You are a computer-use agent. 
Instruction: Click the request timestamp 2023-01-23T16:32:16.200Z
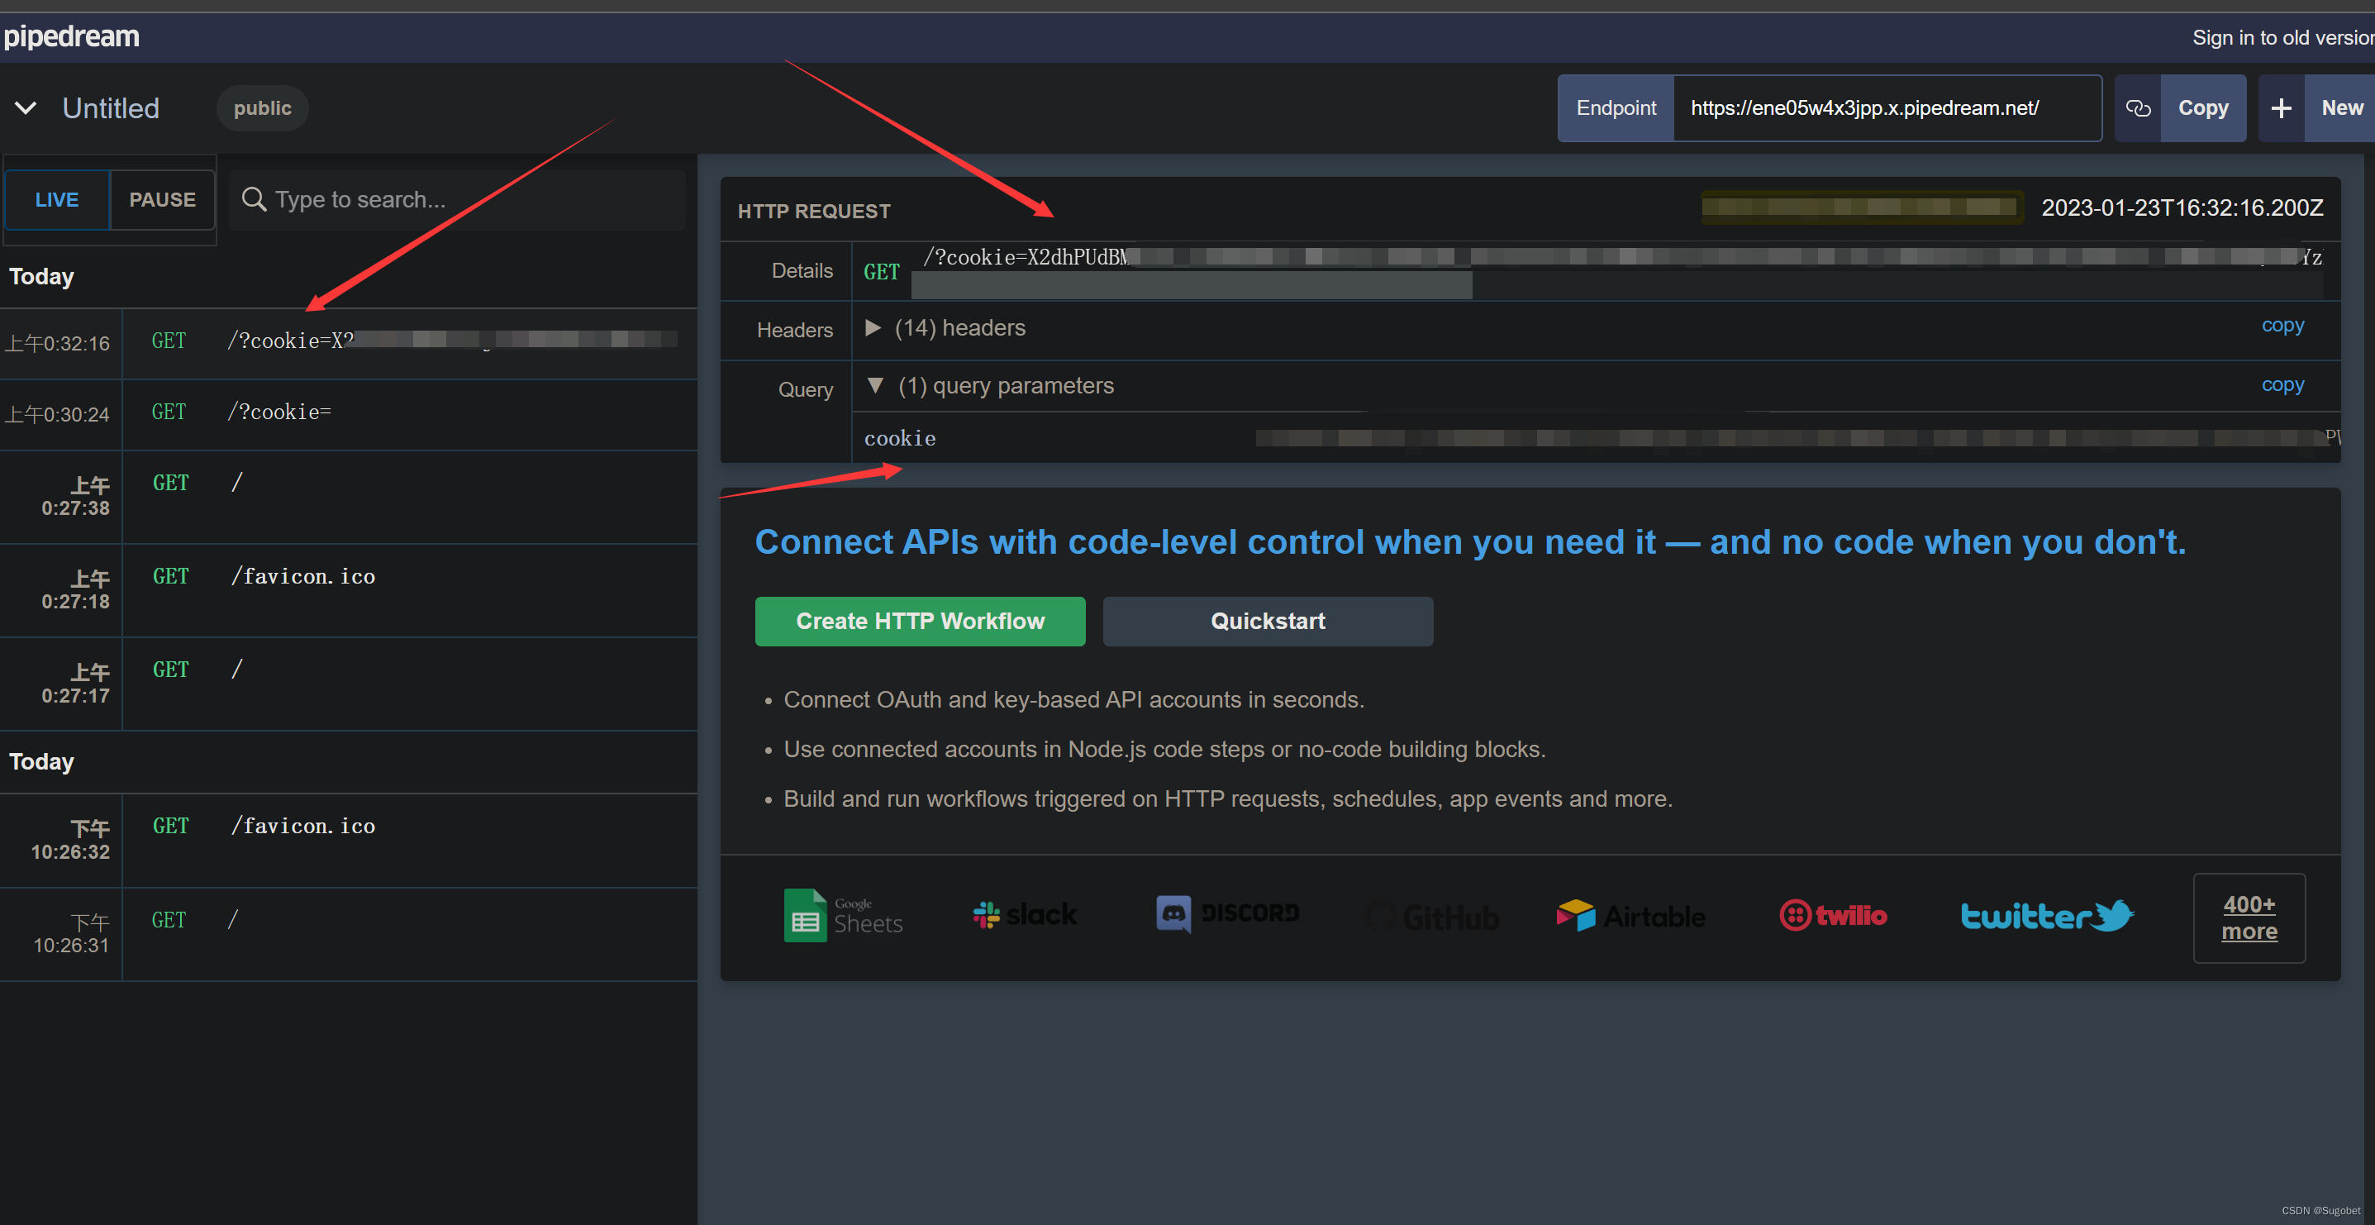pyautogui.click(x=2182, y=207)
